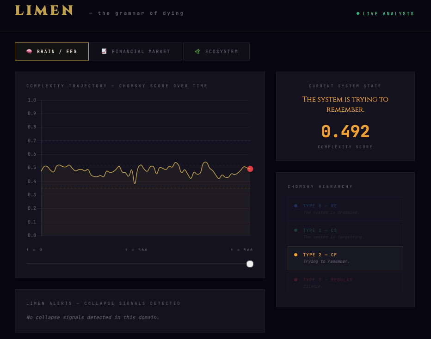The height and width of the screenshot is (339, 431).
Task: Click the LIVE ANALYSIS label
Action: tap(388, 13)
